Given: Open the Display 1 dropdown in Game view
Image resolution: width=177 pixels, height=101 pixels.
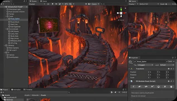Looking at the screenshot, I should click(x=133, y=4).
